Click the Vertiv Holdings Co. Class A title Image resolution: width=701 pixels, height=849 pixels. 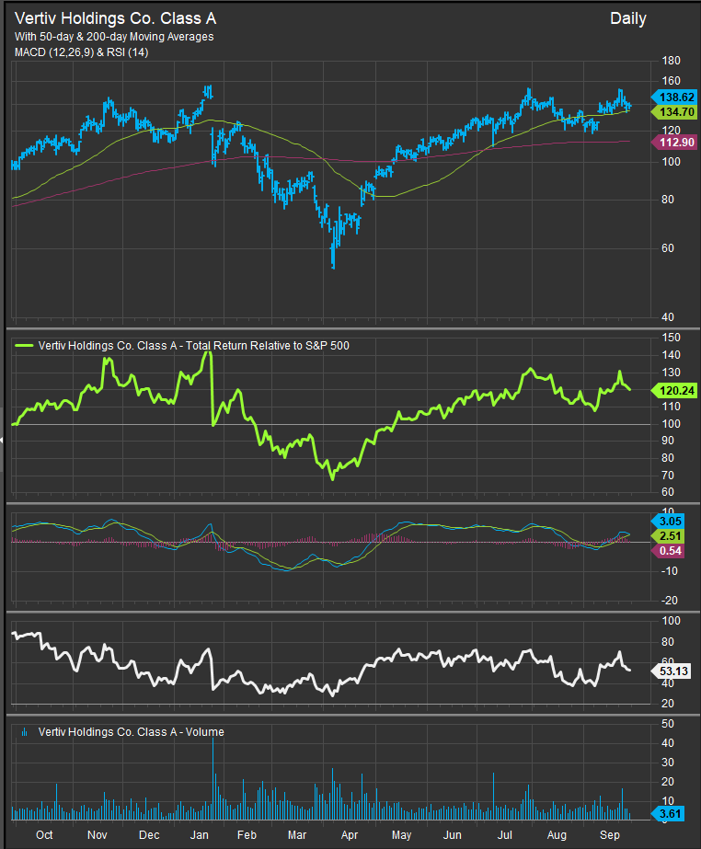[116, 18]
